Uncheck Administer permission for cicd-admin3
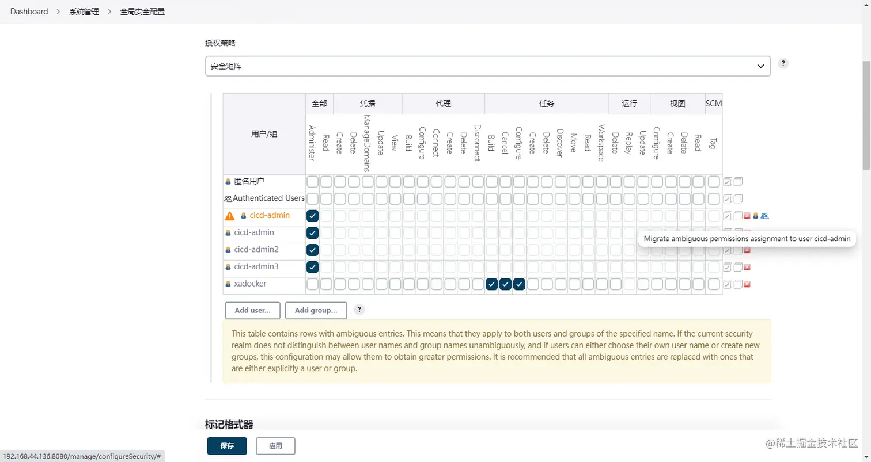 pos(312,266)
